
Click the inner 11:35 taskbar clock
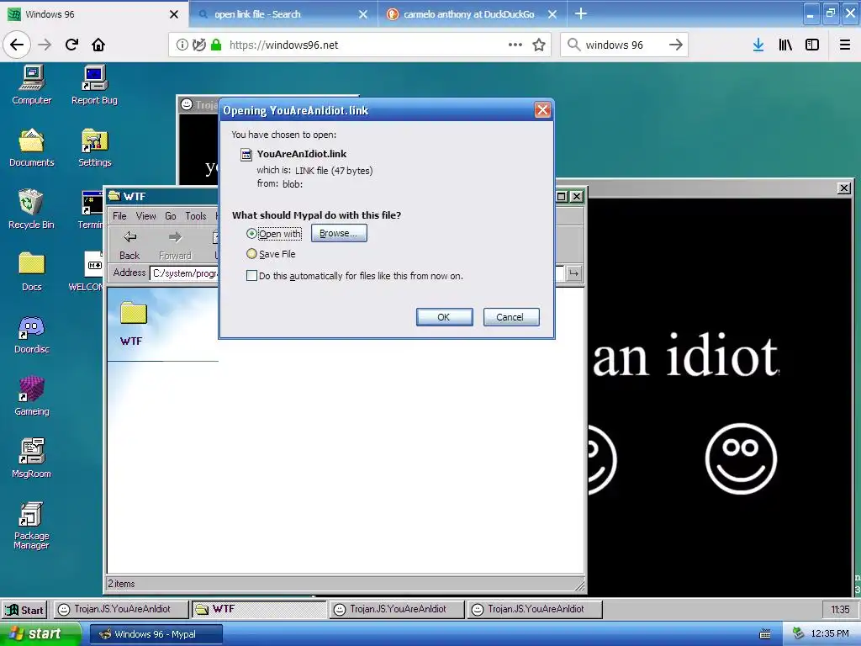(x=840, y=610)
